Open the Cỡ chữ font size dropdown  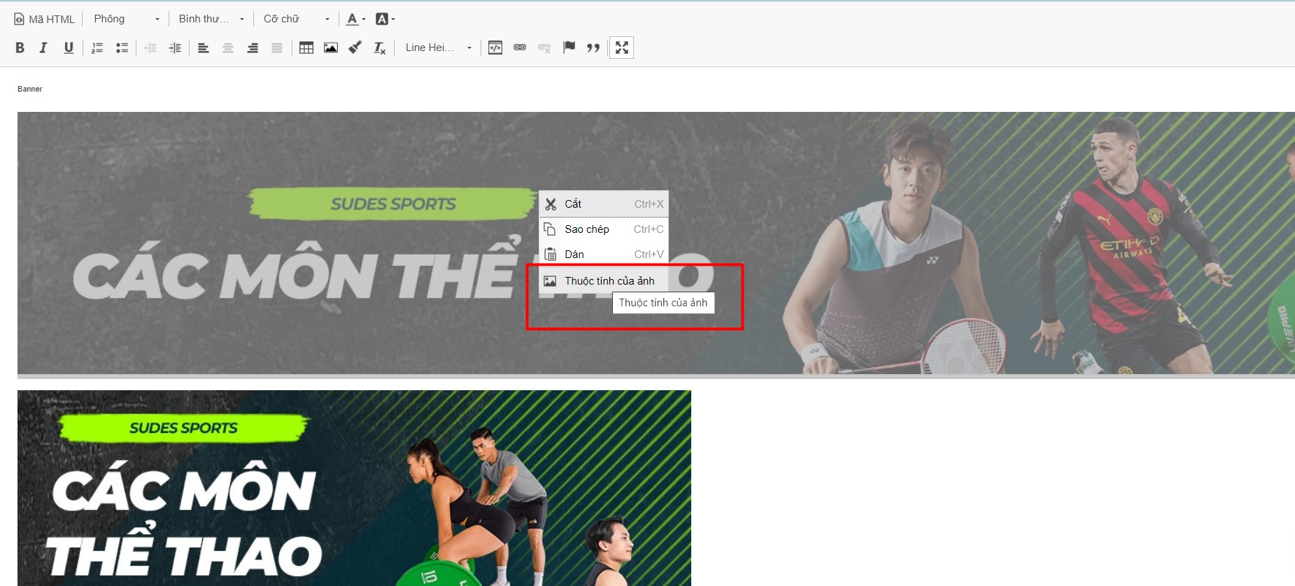tap(297, 19)
